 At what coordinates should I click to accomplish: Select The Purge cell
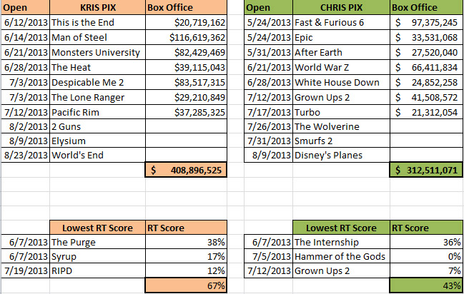pos(98,243)
